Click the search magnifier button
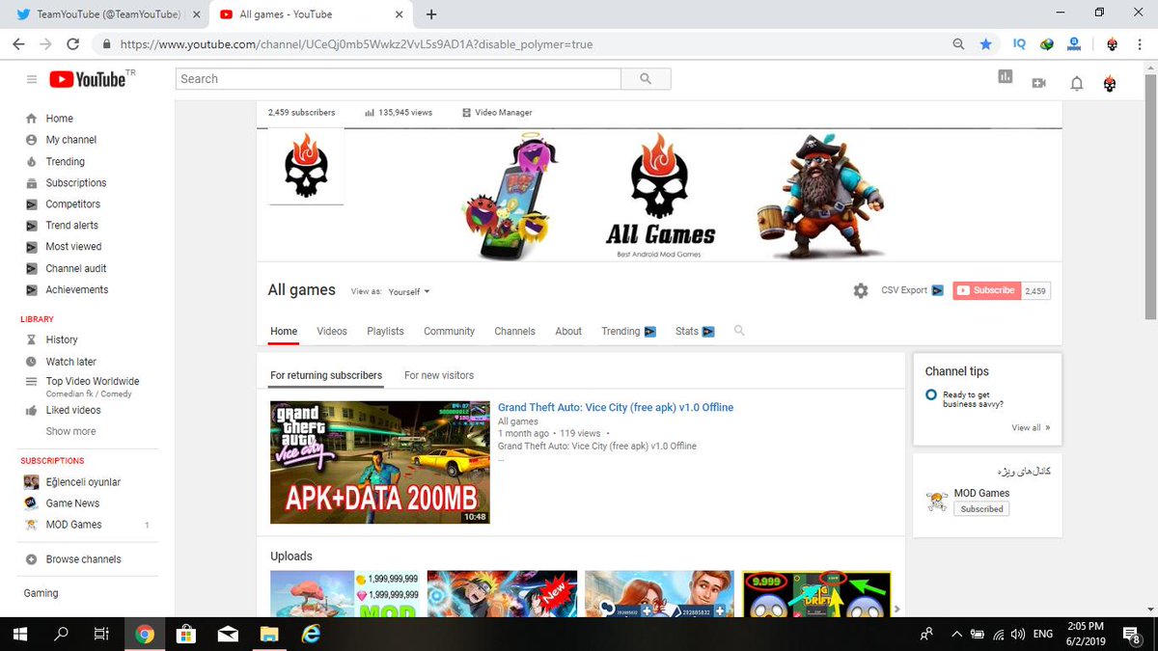 pos(646,79)
